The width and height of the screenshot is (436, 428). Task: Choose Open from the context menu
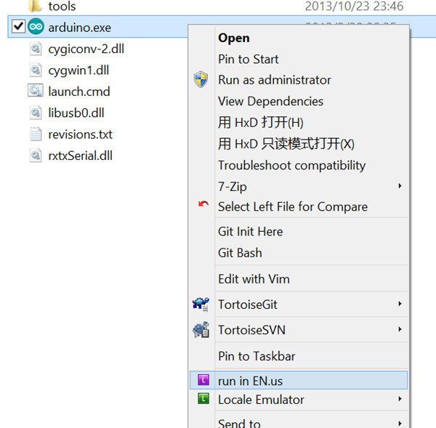point(233,38)
